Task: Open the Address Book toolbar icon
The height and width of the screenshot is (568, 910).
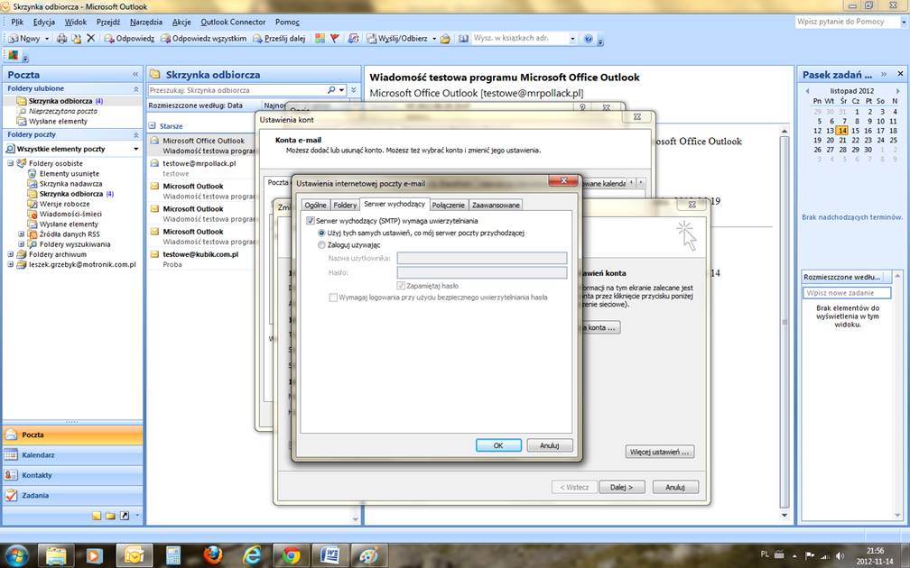Action: pyautogui.click(x=463, y=39)
